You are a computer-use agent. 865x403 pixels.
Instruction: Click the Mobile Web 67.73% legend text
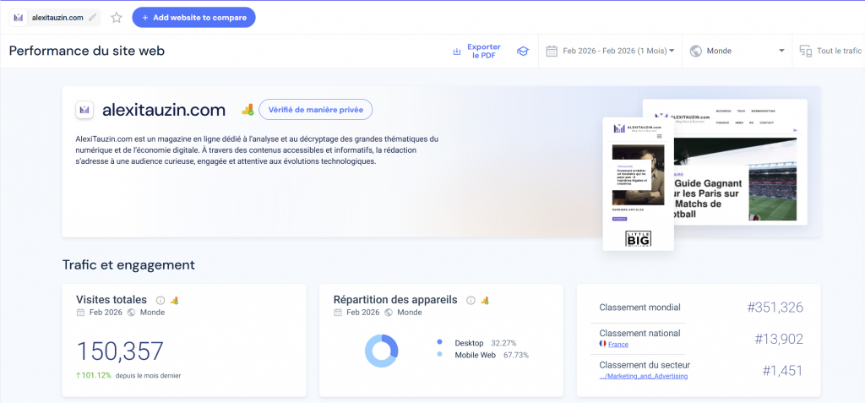(x=492, y=355)
